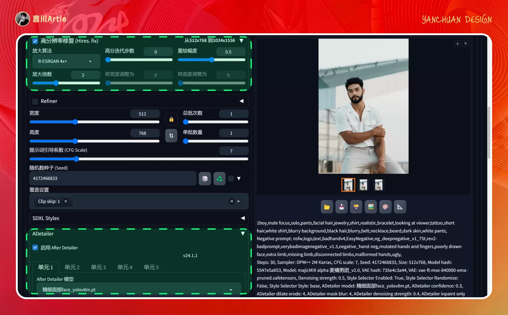Click the 总批次数 value field
Screen dimensions: 508x315
[234, 114]
